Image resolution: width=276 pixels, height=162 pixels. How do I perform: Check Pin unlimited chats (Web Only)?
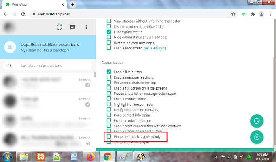point(109,136)
